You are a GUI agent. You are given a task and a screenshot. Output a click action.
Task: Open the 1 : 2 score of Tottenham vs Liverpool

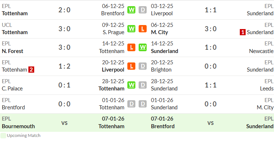64,66
